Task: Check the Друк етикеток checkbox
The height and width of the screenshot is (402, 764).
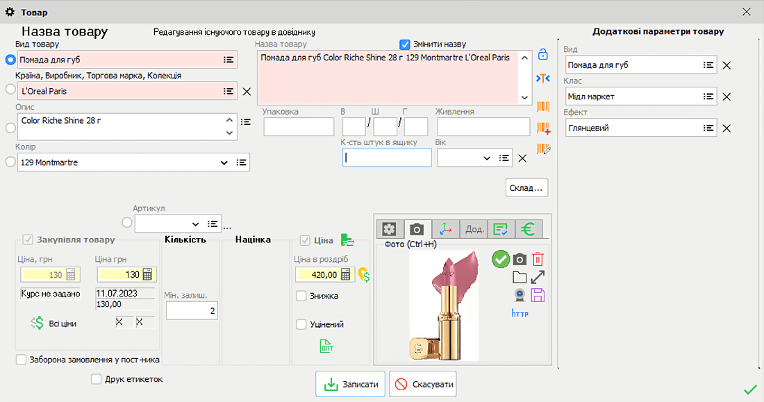Action: point(97,378)
